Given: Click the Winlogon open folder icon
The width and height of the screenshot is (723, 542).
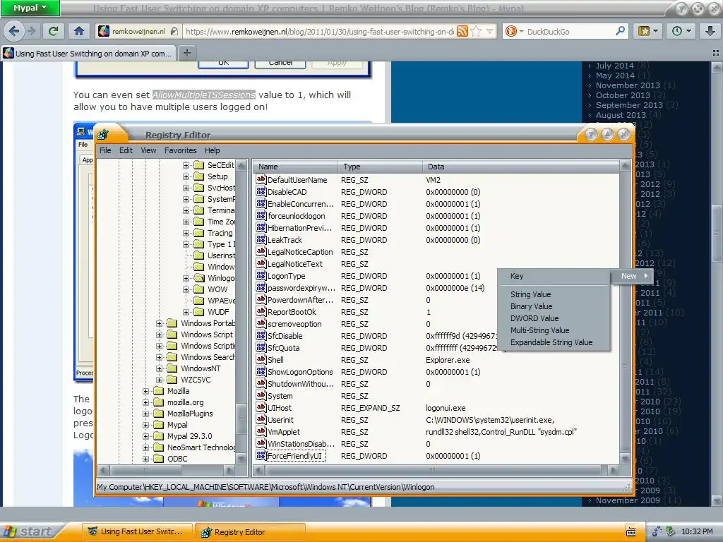Looking at the screenshot, I should (x=199, y=278).
